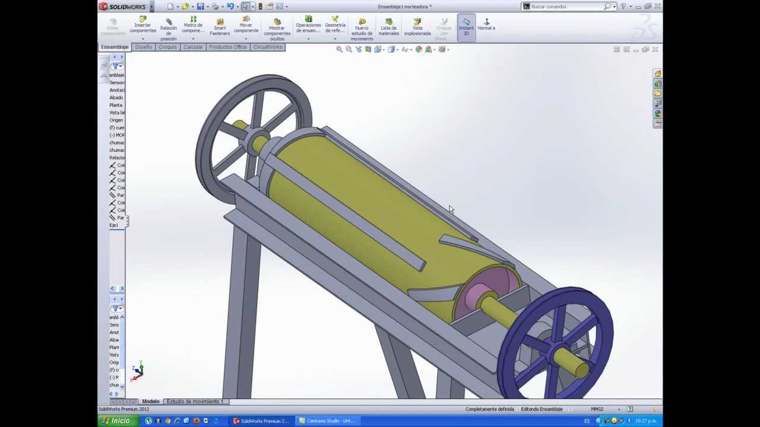
Task: Click Firefox icon in taskbar quick launch
Action: point(196,421)
